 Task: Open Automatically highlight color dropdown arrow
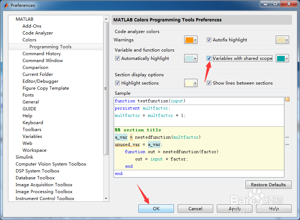pyautogui.click(x=195, y=58)
